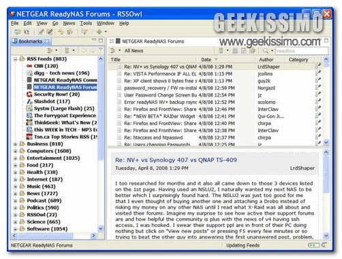This screenshot has height=259, width=342.
Task: Collapse the RSS Feeds (883) folder
Action: pyautogui.click(x=15, y=59)
